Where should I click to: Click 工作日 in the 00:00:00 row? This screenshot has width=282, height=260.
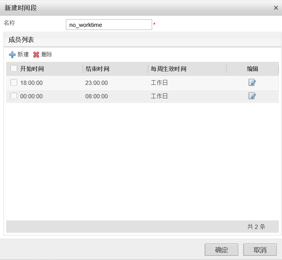point(159,96)
